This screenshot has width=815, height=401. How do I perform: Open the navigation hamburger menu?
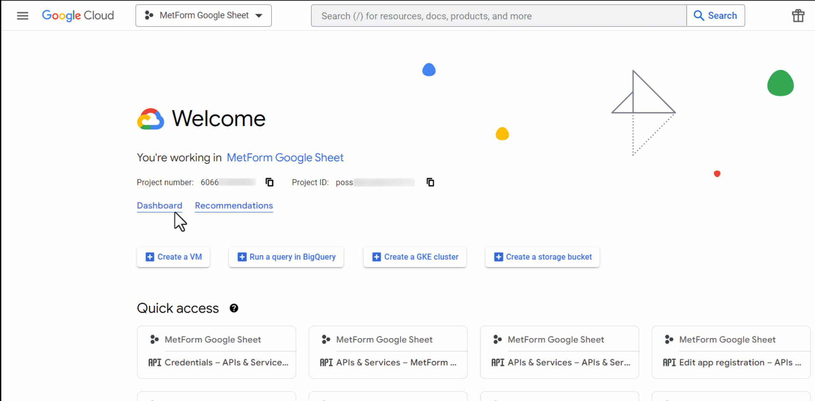pos(22,15)
